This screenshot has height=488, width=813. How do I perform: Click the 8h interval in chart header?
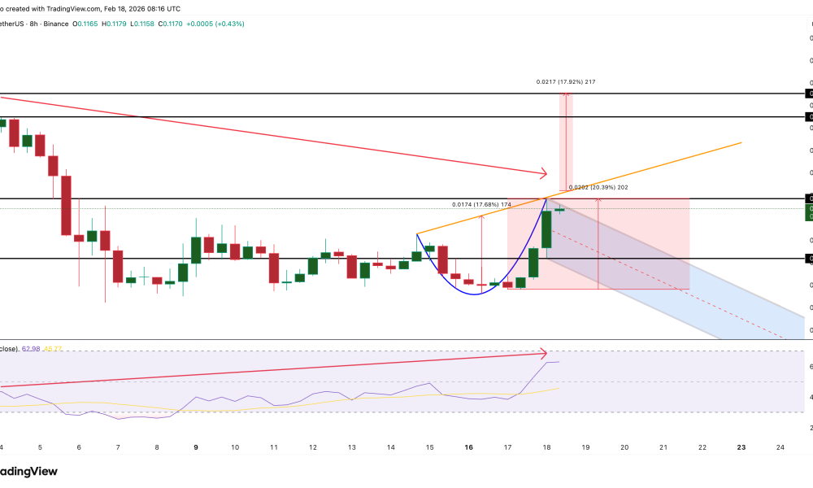pos(35,24)
